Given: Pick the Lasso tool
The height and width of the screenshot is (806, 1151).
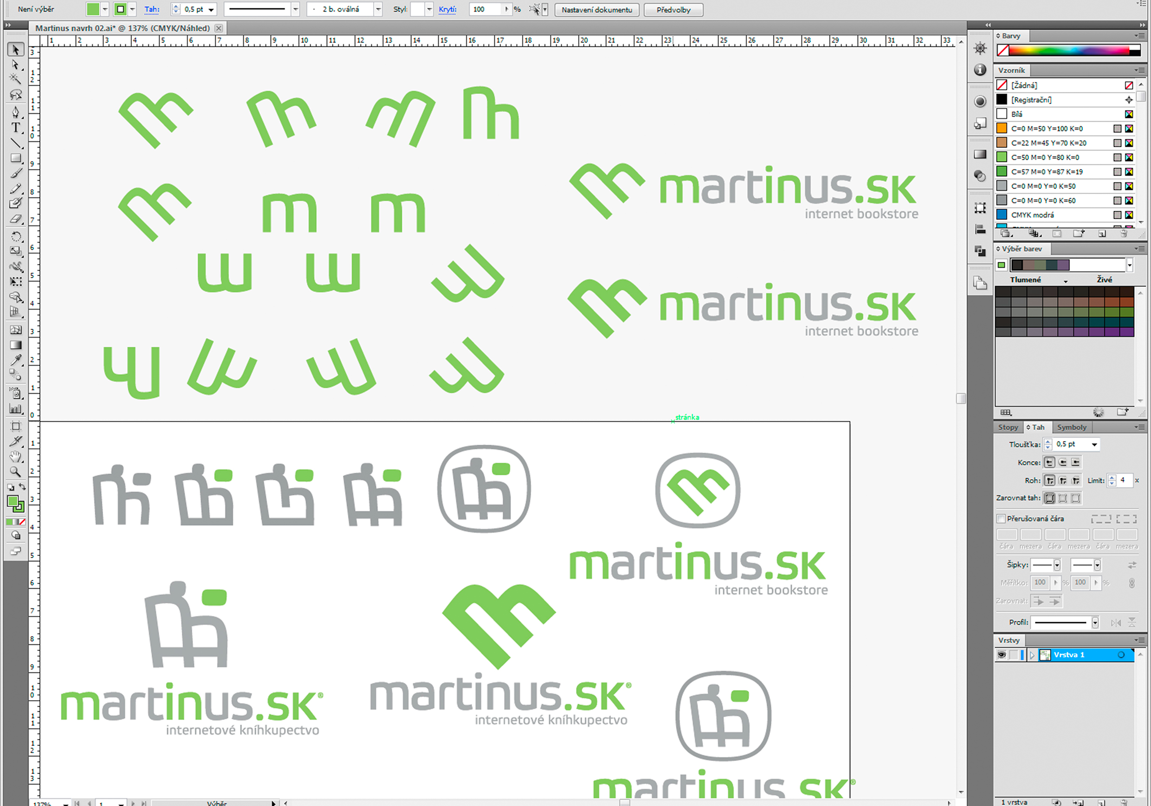Looking at the screenshot, I should (15, 95).
